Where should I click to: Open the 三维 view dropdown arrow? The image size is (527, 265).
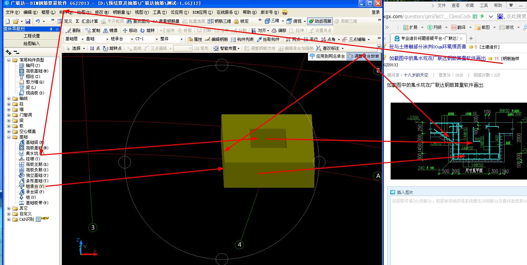click(283, 21)
